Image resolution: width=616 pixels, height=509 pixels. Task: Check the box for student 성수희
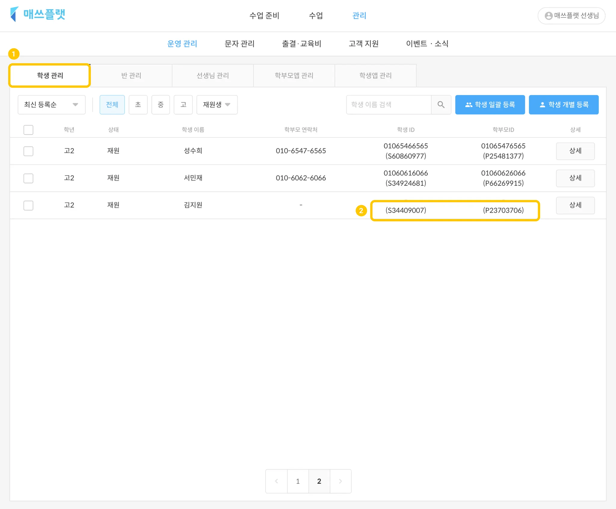coord(28,151)
